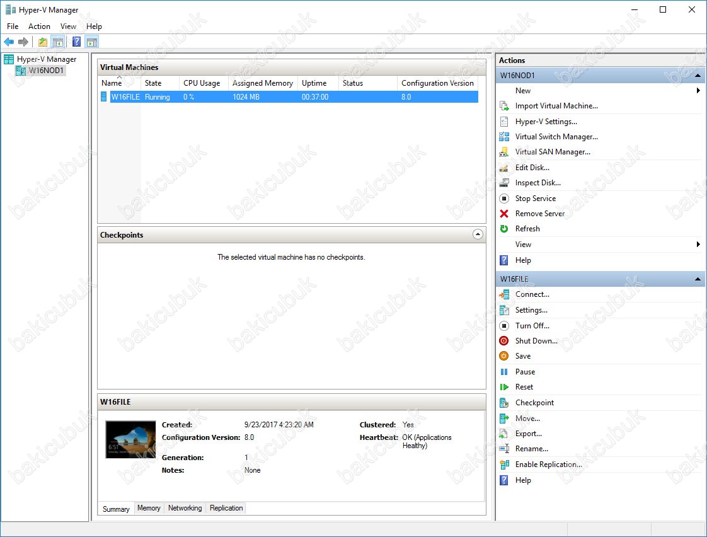Click the Import Virtual Machine icon
The height and width of the screenshot is (537, 707).
[x=504, y=106]
